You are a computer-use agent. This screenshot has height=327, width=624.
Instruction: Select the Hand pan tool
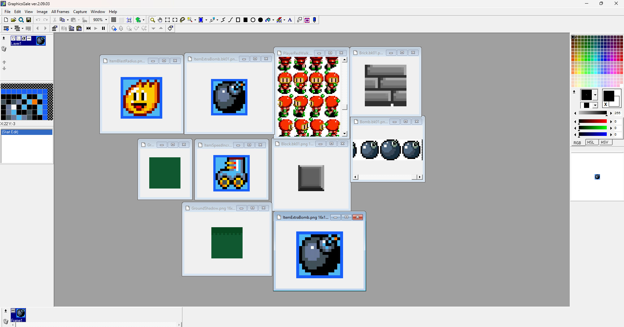160,20
